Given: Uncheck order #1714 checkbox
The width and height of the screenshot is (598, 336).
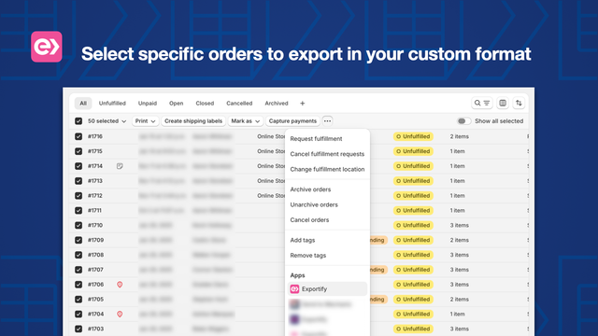Looking at the screenshot, I should (x=78, y=166).
